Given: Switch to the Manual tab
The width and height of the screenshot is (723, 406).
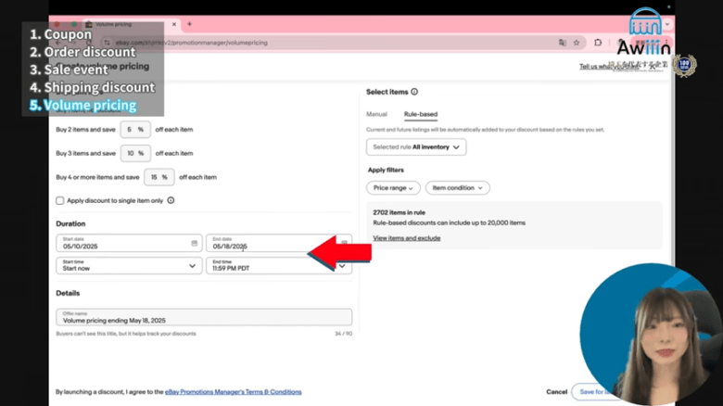Looking at the screenshot, I should coord(376,114).
